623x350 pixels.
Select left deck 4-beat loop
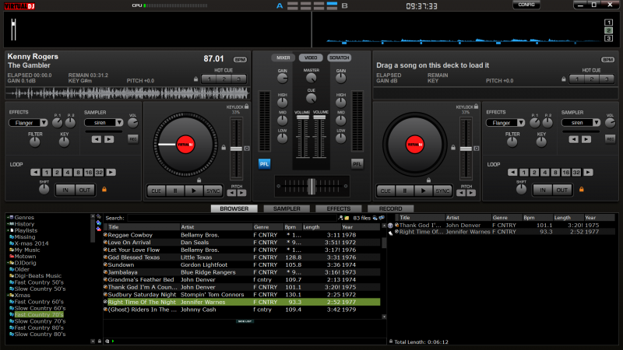pyautogui.click(x=68, y=172)
